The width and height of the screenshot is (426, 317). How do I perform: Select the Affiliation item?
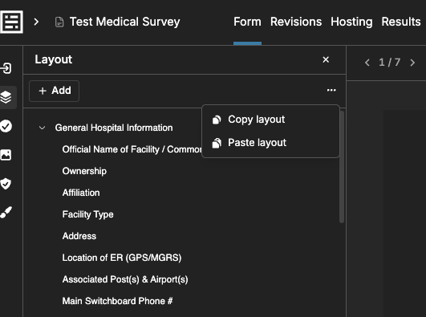(81, 193)
